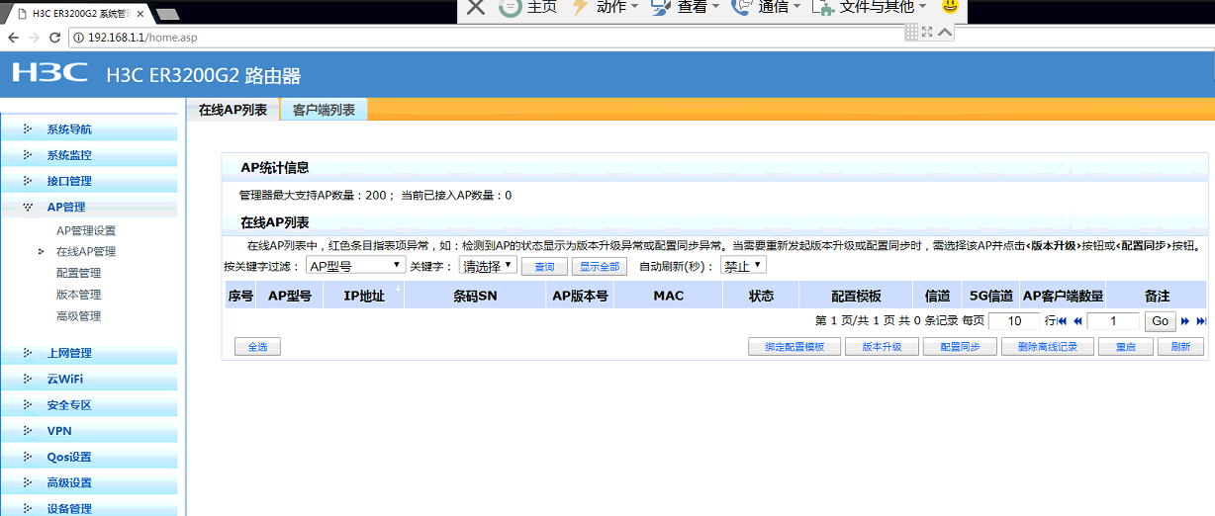Click the 重启 restart button
This screenshot has height=516, width=1215.
point(1126,347)
